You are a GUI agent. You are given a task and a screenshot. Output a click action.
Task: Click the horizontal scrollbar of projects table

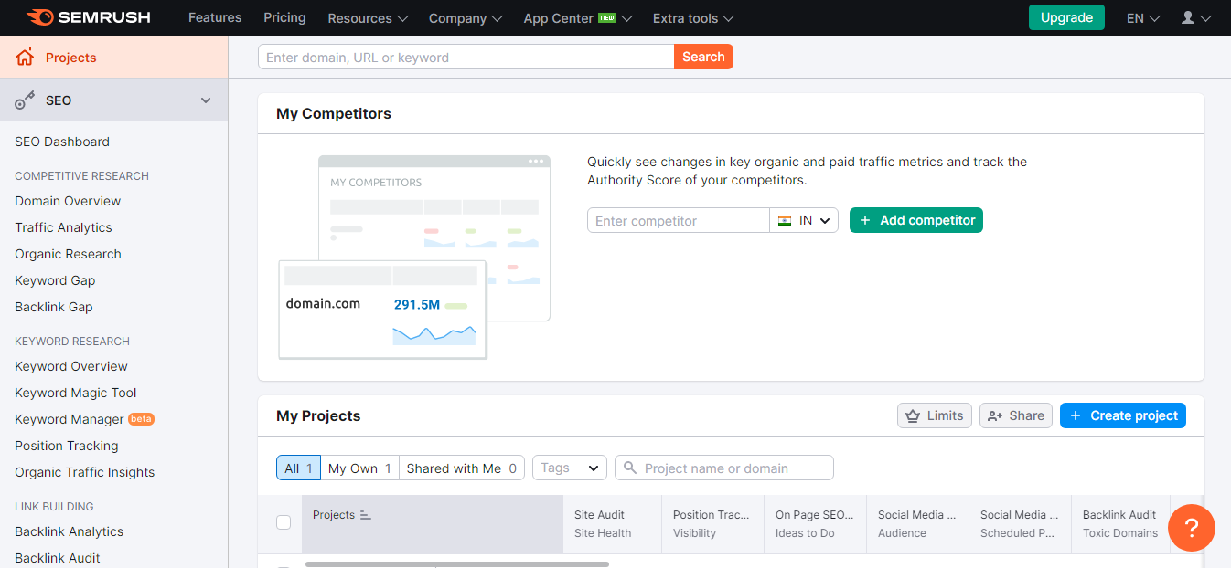click(x=457, y=564)
